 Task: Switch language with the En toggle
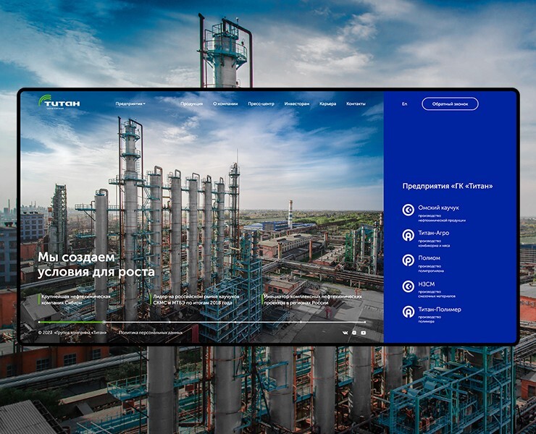404,104
